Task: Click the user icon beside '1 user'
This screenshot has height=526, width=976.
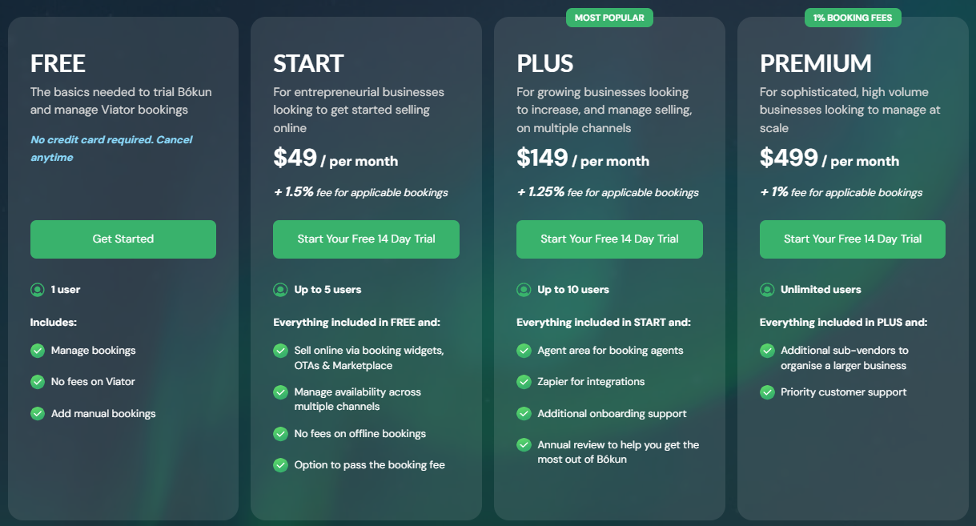Action: click(x=38, y=290)
